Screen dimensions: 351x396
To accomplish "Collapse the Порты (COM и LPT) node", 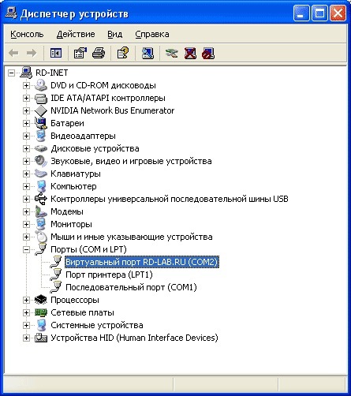I will [x=26, y=249].
